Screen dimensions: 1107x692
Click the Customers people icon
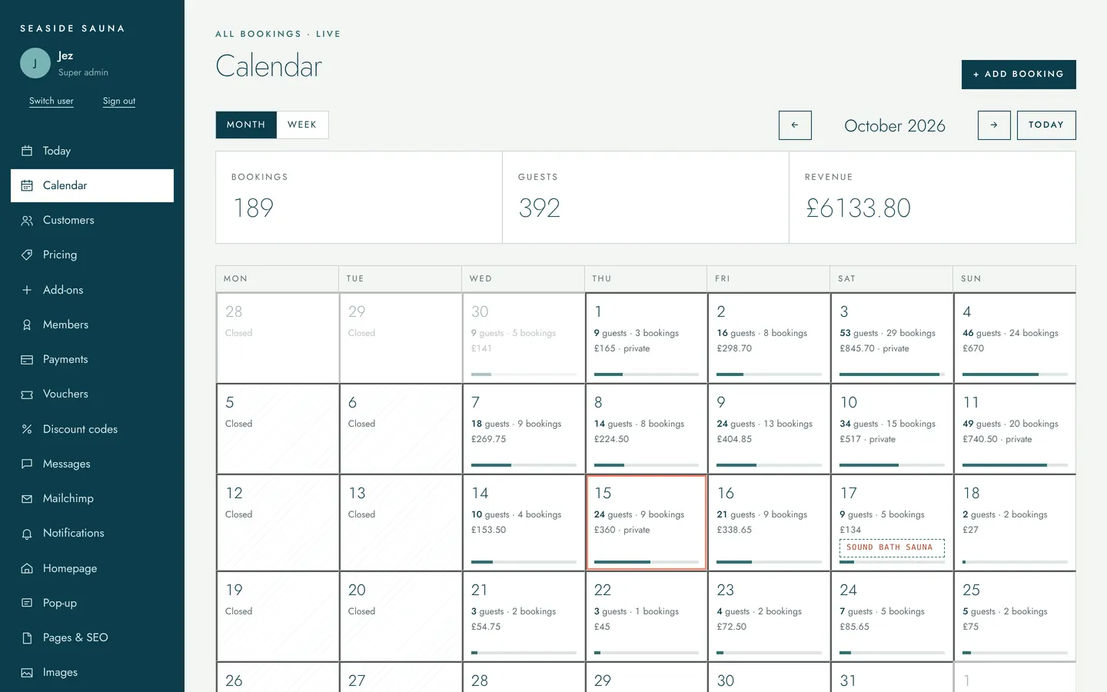27,221
